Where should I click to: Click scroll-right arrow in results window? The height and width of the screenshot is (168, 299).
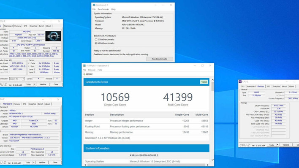[208, 165]
